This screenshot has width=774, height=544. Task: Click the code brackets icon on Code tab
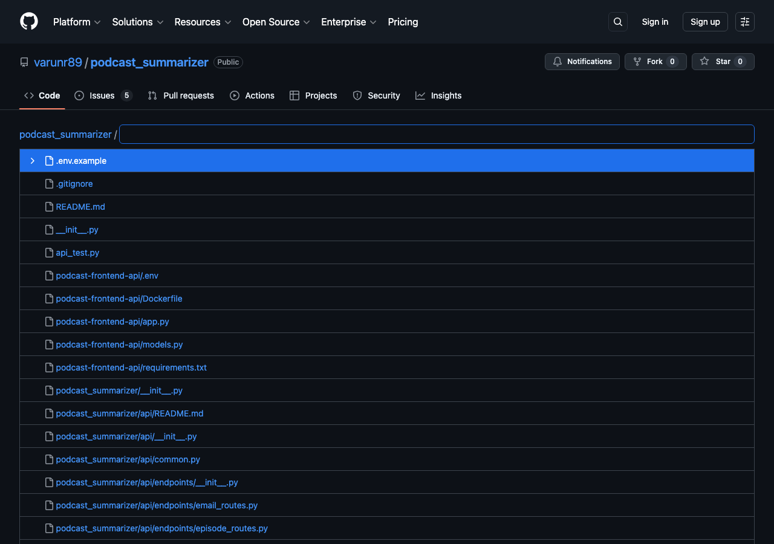[x=29, y=96]
